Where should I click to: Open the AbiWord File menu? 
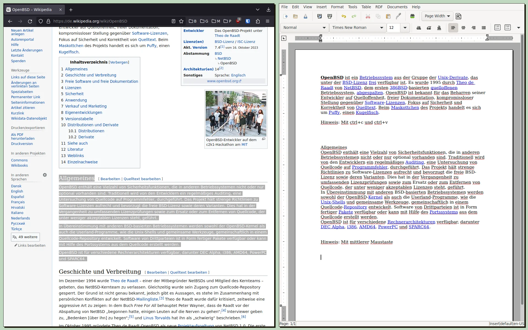285,7
